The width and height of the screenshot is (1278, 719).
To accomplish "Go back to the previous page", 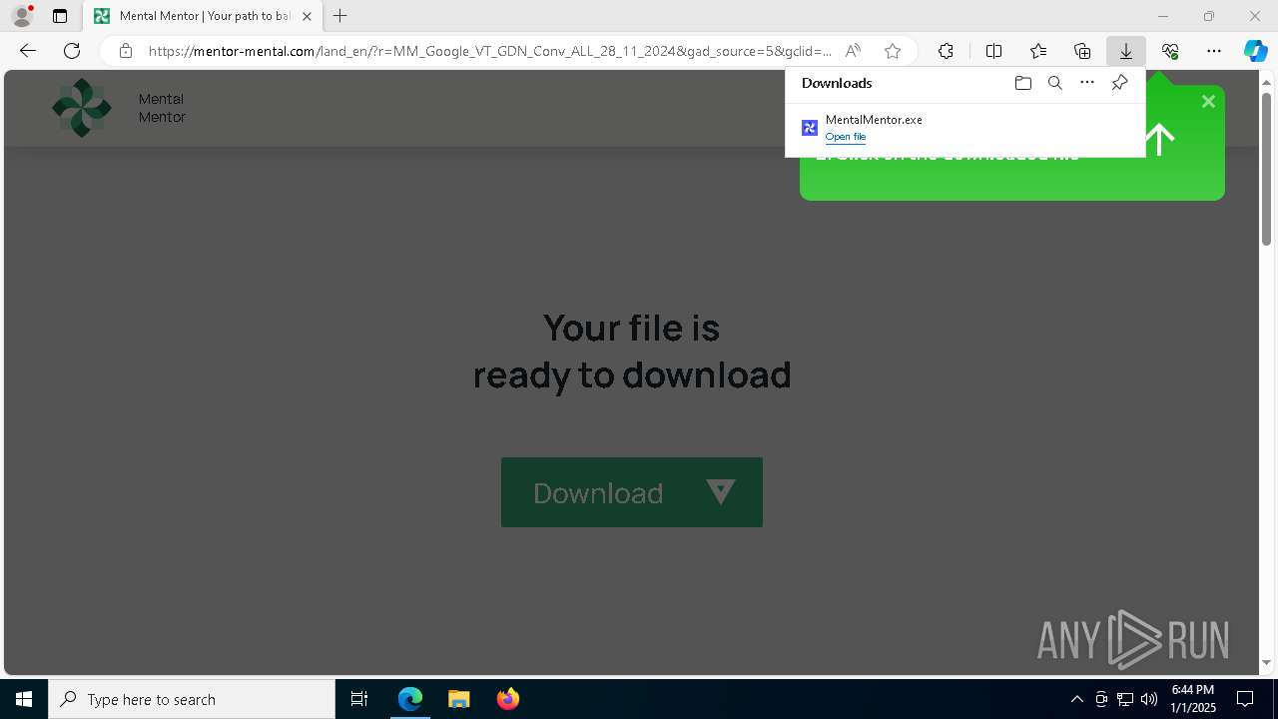I will pyautogui.click(x=28, y=51).
